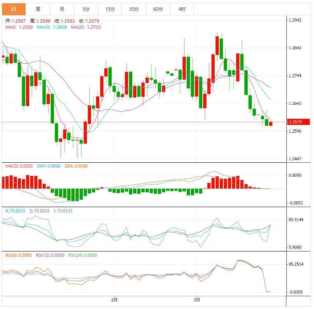
Task: Click the 低: 1.2562 low price
Action: click(x=64, y=21)
